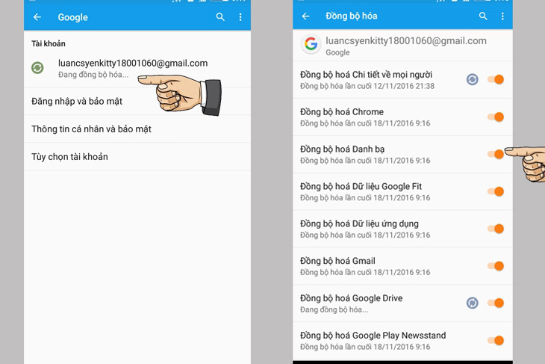Viewport: 545px width, 364px height.
Task: Open search on the Đồng bộ hóa screen
Action: [483, 16]
